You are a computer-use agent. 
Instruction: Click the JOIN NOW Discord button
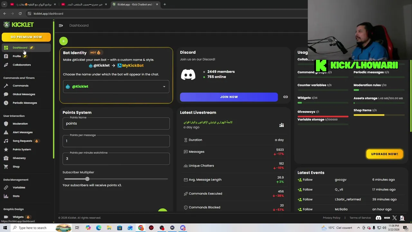pos(229,97)
